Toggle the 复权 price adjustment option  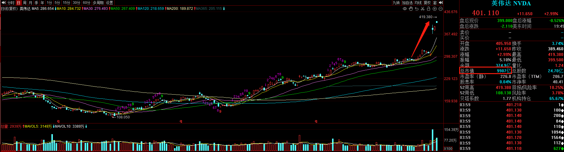pos(427,3)
